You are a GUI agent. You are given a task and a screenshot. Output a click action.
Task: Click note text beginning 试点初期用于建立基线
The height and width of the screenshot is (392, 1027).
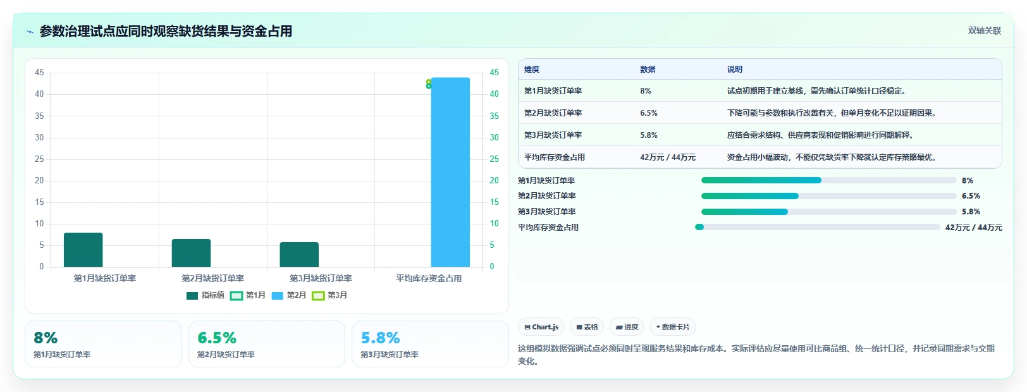(x=818, y=91)
